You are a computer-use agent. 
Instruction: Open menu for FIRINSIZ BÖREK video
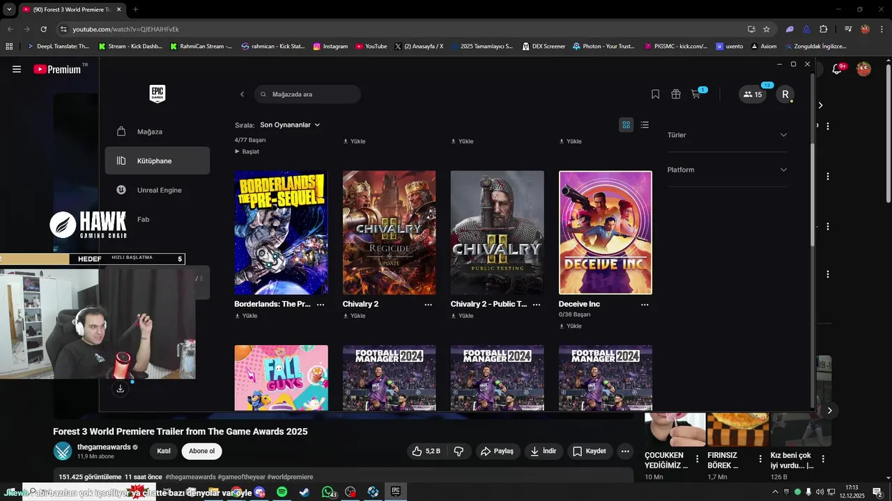click(760, 459)
